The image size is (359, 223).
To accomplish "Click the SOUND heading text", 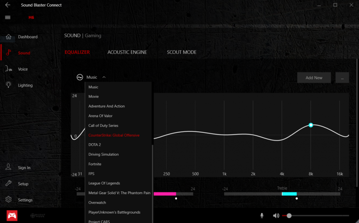I will (x=72, y=35).
